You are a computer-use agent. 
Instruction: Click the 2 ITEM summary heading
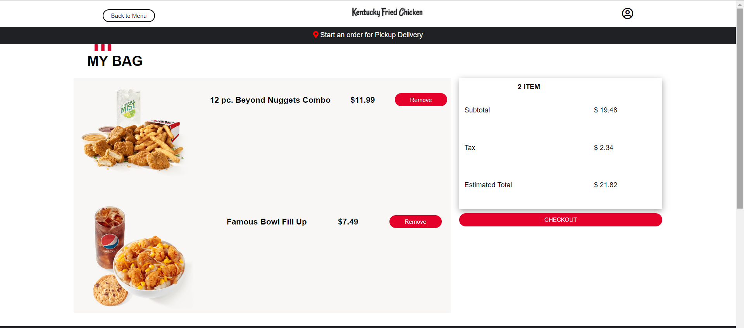point(529,87)
